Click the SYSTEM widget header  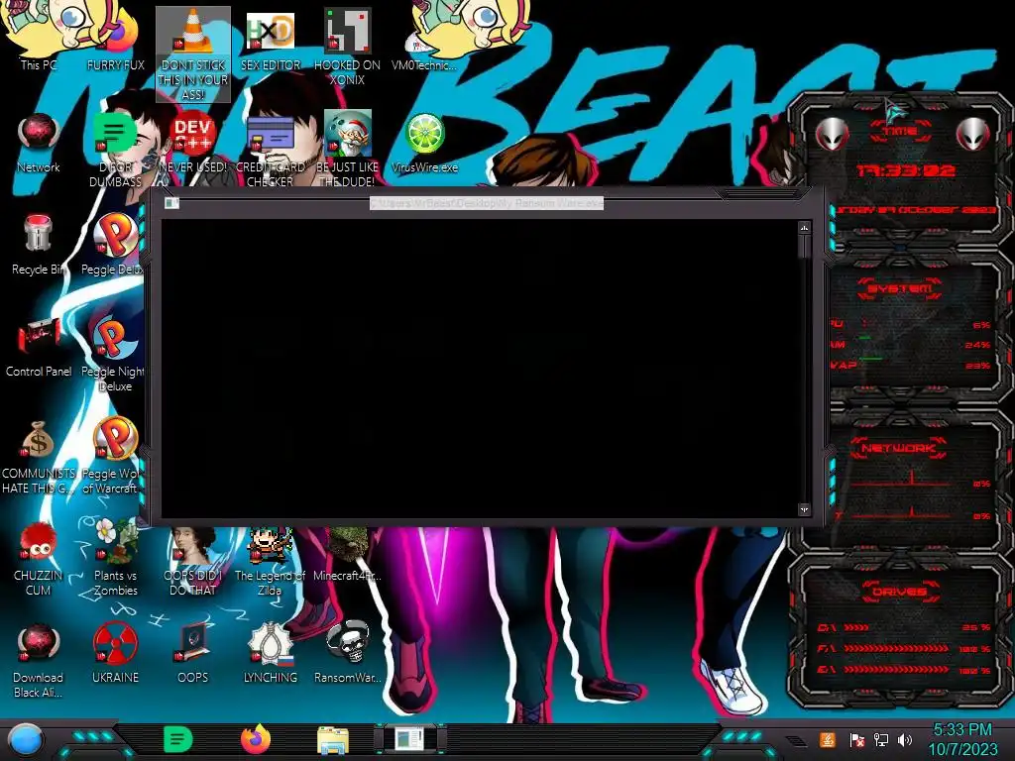tap(899, 288)
